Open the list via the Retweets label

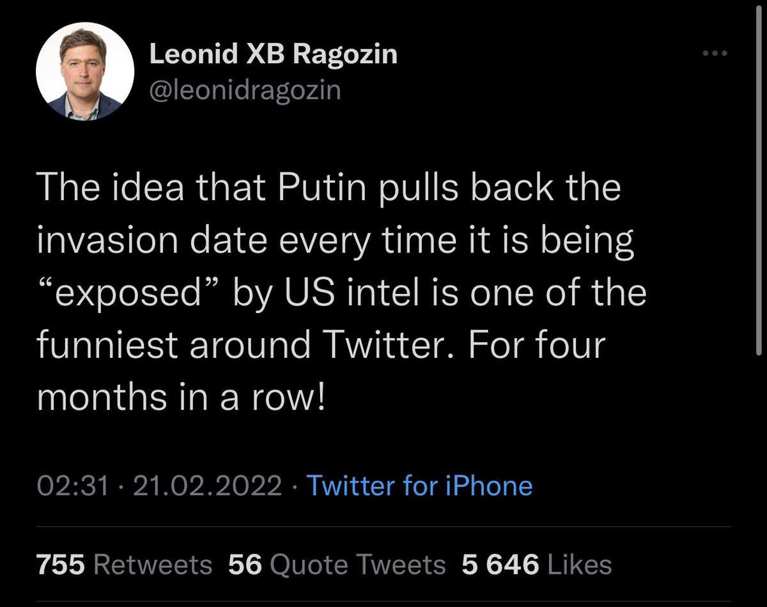pyautogui.click(x=153, y=565)
